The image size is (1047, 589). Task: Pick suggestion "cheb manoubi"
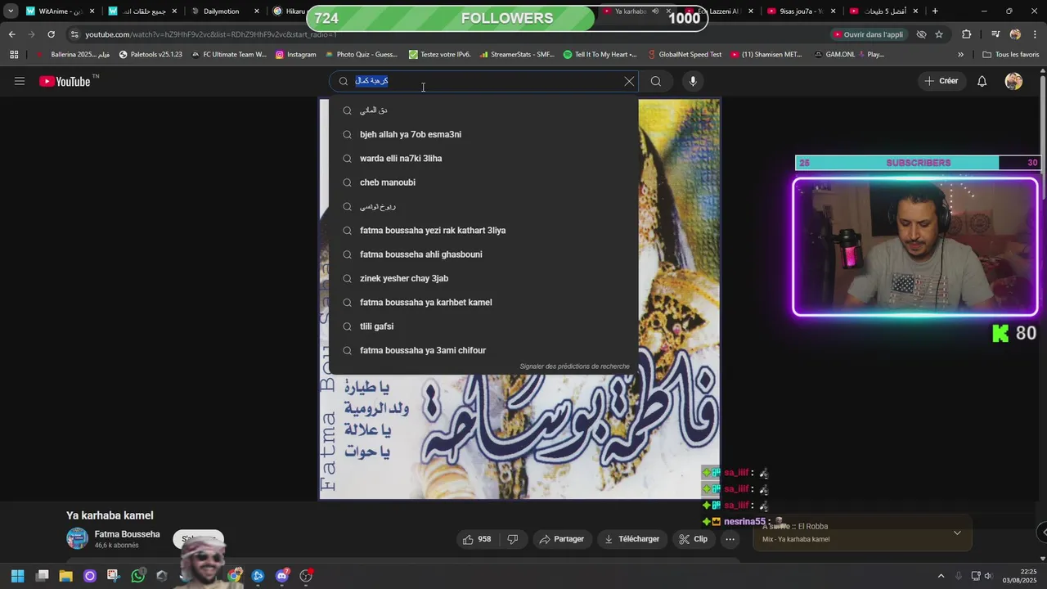click(x=483, y=182)
